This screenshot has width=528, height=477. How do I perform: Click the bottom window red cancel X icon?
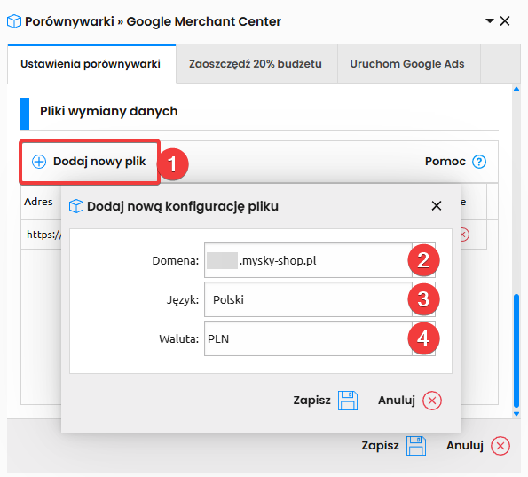(x=500, y=446)
